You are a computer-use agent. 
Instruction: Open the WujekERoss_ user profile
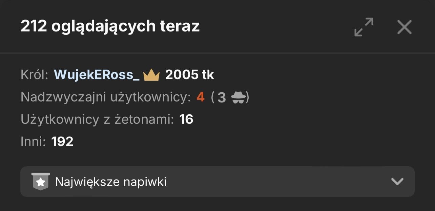(x=97, y=75)
